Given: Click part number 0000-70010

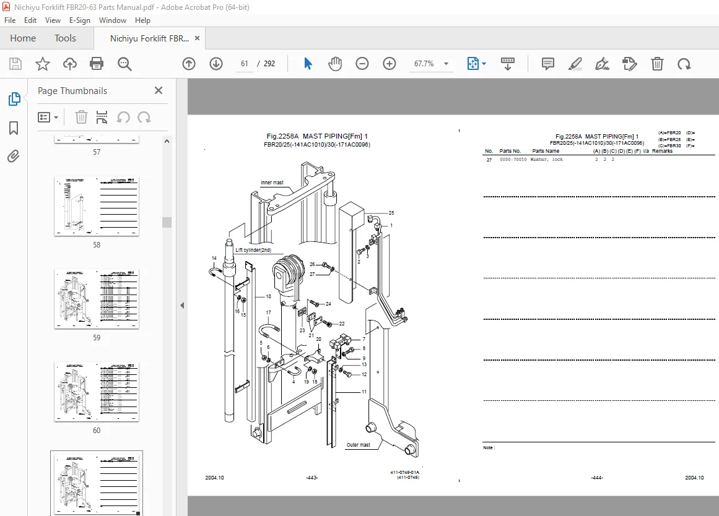Looking at the screenshot, I should [x=513, y=160].
